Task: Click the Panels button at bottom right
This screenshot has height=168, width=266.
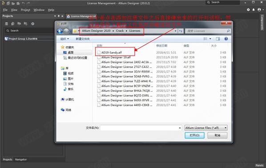Action: [x=259, y=165]
